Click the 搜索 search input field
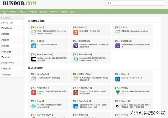The width and height of the screenshot is (168, 118). coord(135,3)
